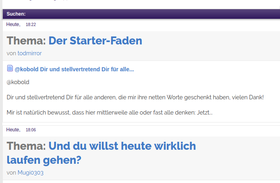Open the thread 'Der Starter-Faden'
Screen dimensions: 280x183
pos(95,41)
